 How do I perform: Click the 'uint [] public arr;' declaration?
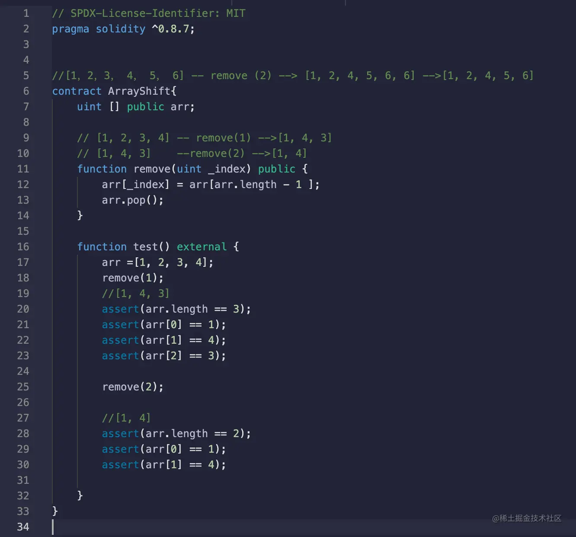(136, 107)
